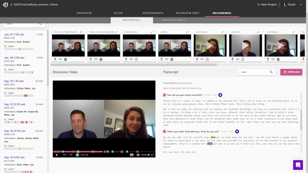Toggle closed captions on the video player

click(x=132, y=155)
